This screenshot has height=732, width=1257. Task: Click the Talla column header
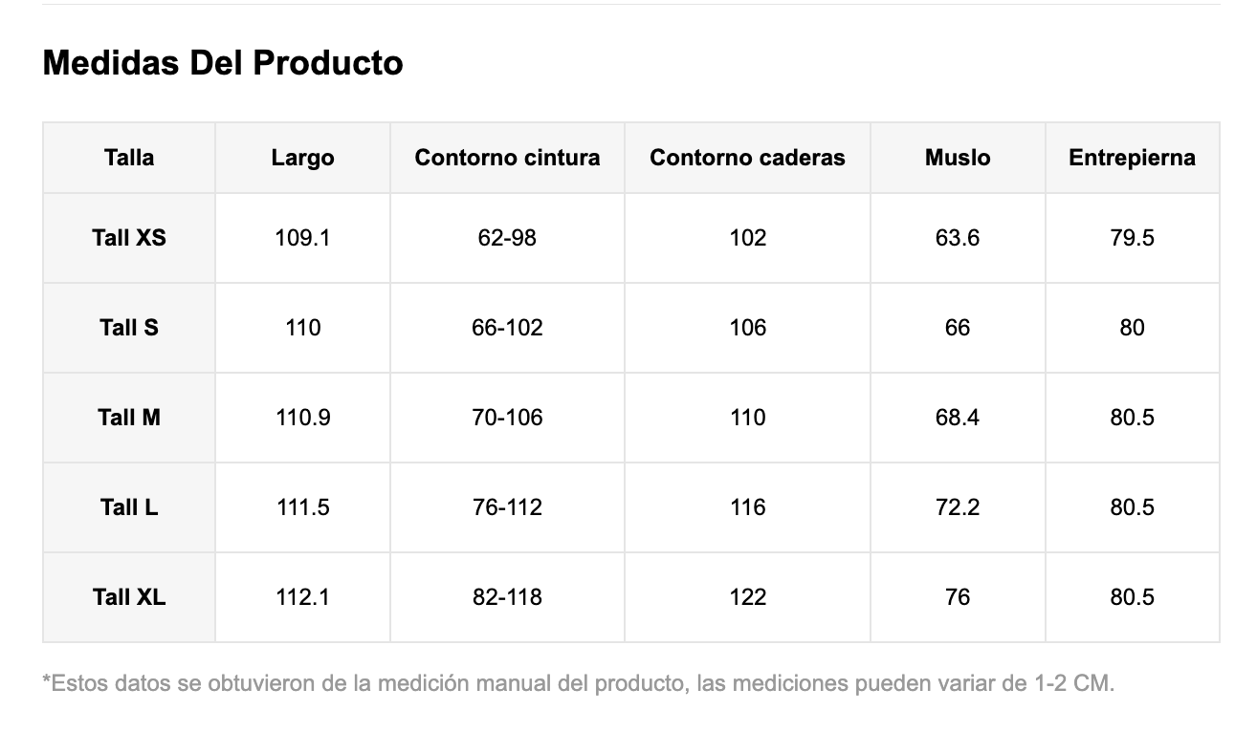(x=129, y=158)
